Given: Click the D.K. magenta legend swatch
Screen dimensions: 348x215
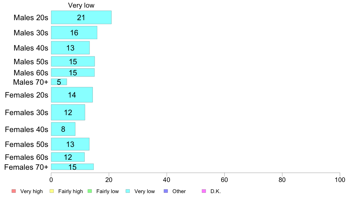Looking at the screenshot, I should pos(204,191).
